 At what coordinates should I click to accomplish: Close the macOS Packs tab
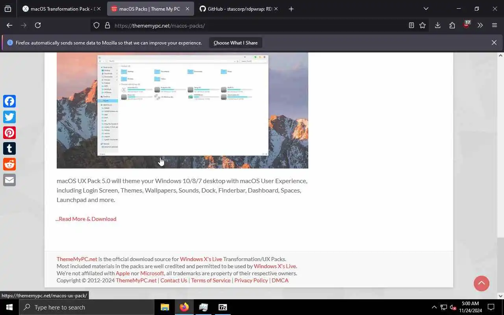pos(187,9)
